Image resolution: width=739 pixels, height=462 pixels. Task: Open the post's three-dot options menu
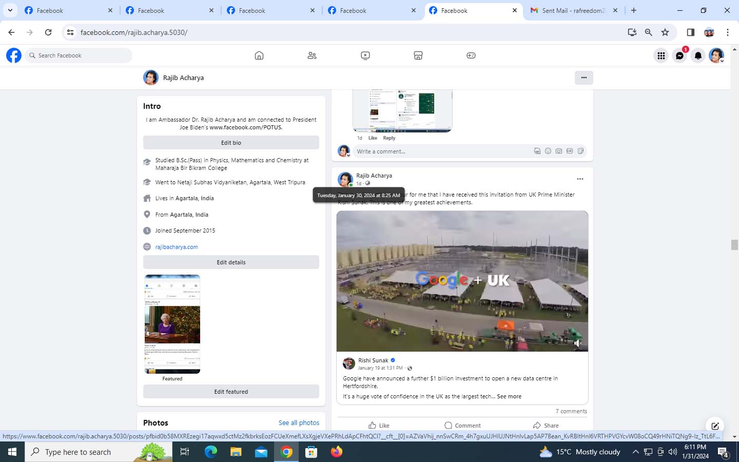click(x=580, y=179)
